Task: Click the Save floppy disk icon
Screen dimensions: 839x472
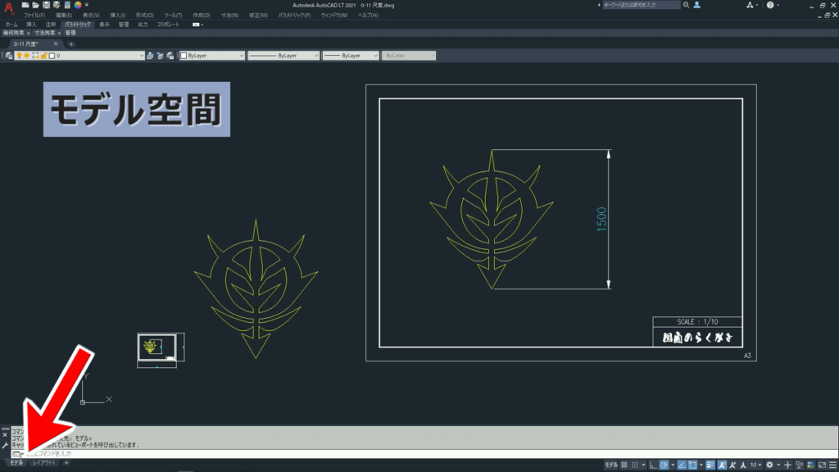Action: coord(46,5)
